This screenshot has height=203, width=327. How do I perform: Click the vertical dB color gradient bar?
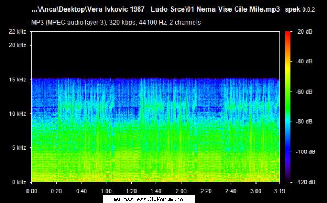pyautogui.click(x=288, y=107)
